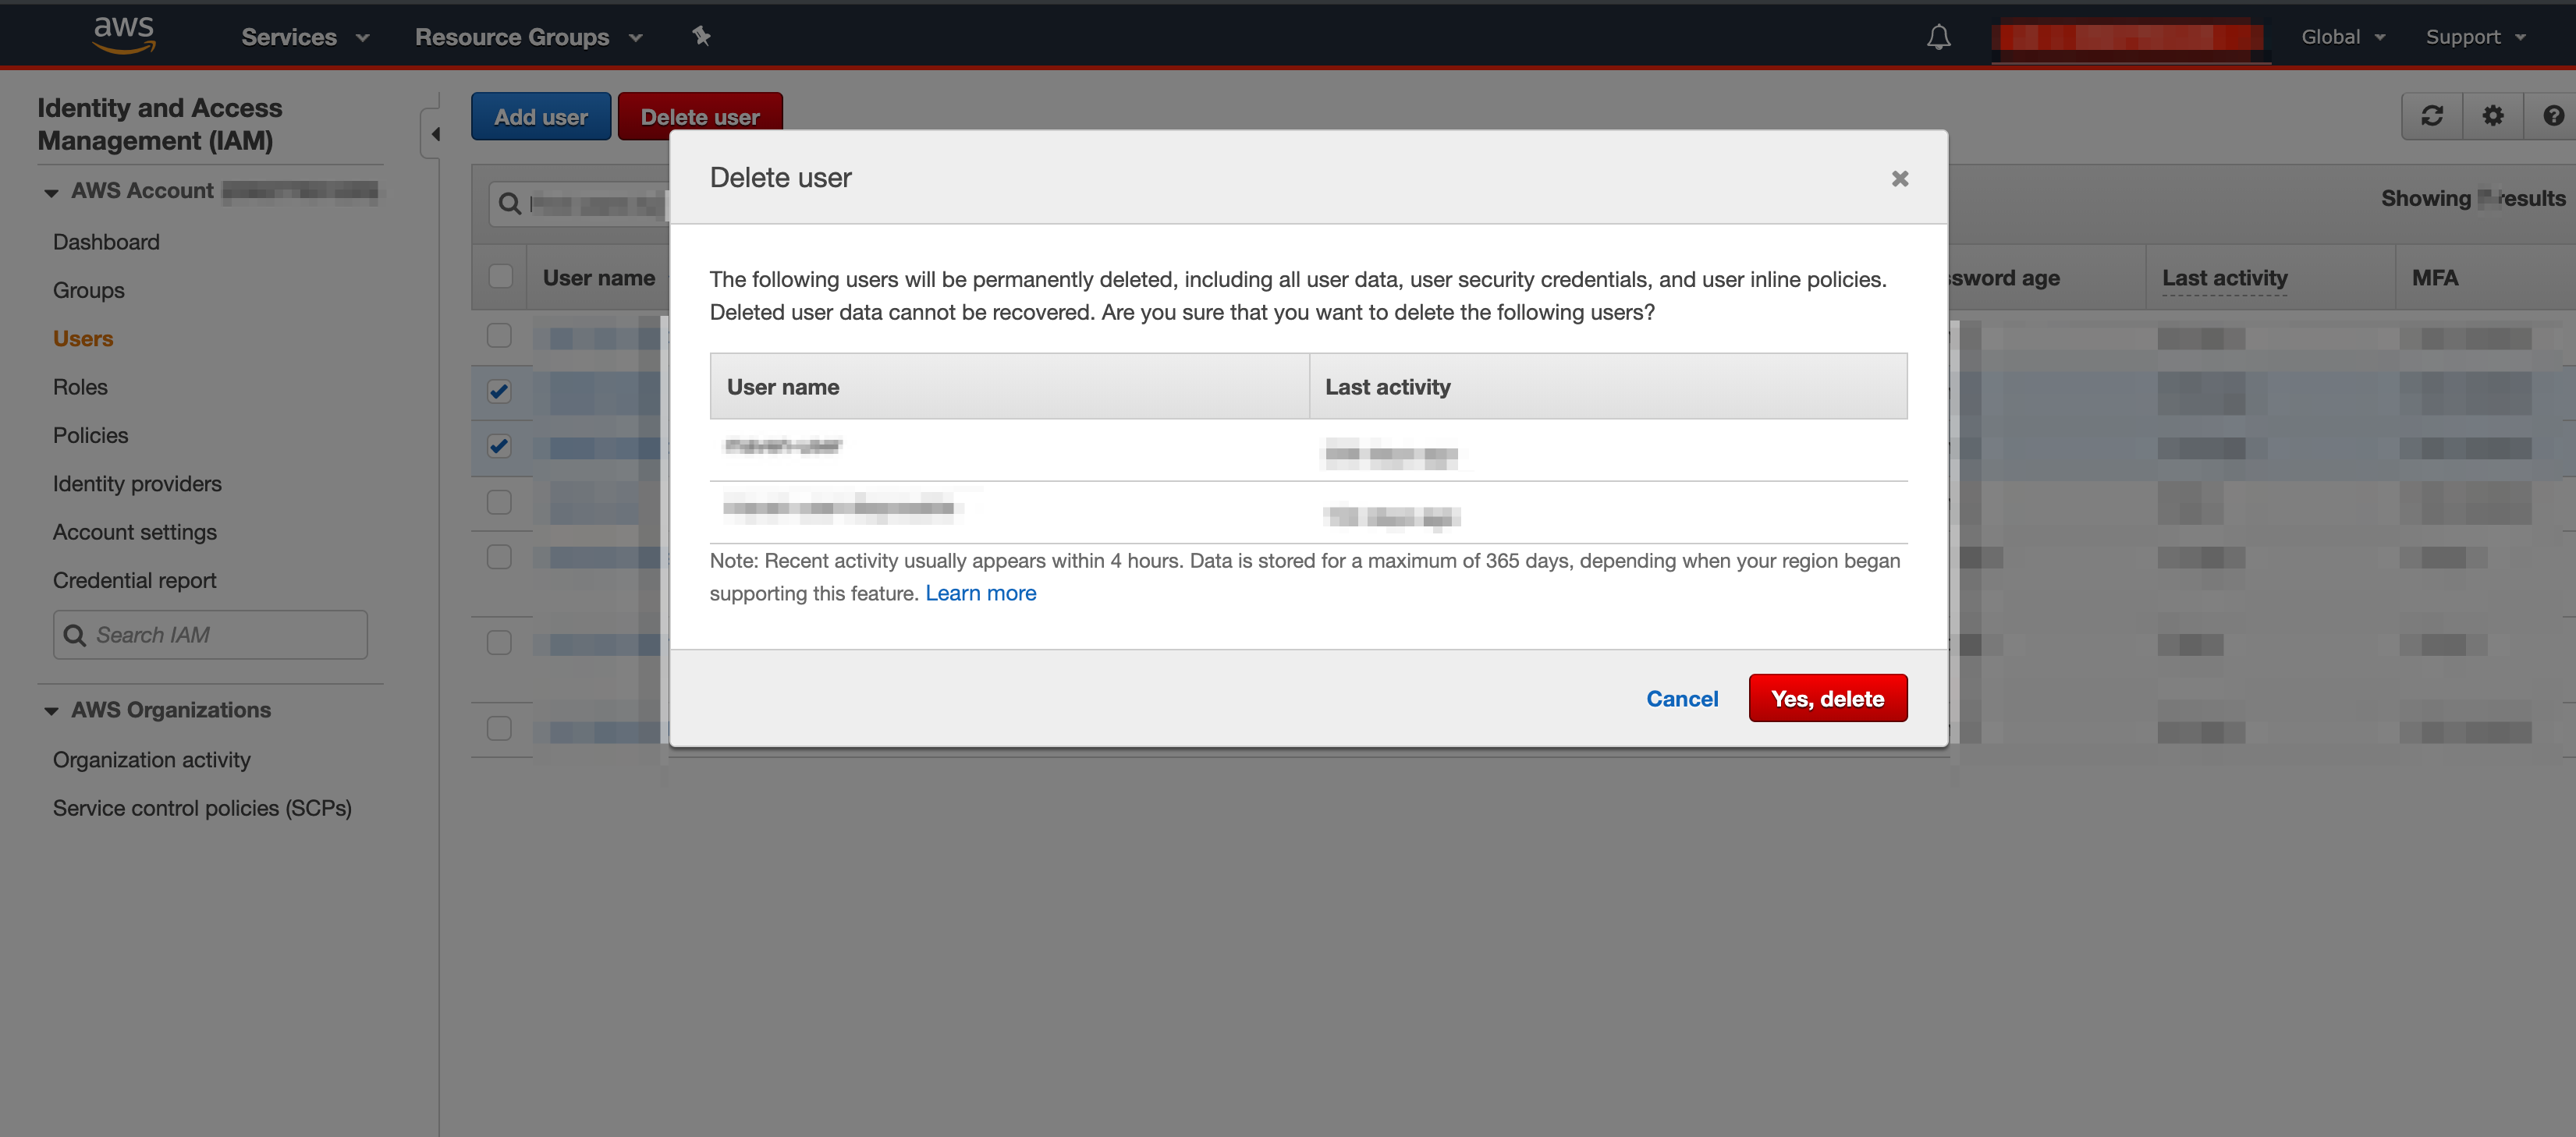The image size is (2576, 1137).
Task: Click the refresh users list icon
Action: click(x=2432, y=116)
